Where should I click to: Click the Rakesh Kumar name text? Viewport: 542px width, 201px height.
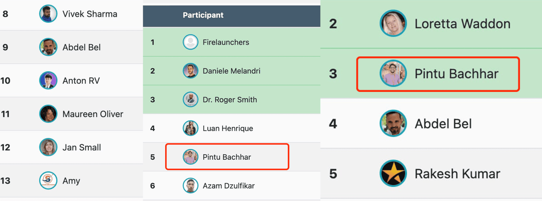coord(457,174)
